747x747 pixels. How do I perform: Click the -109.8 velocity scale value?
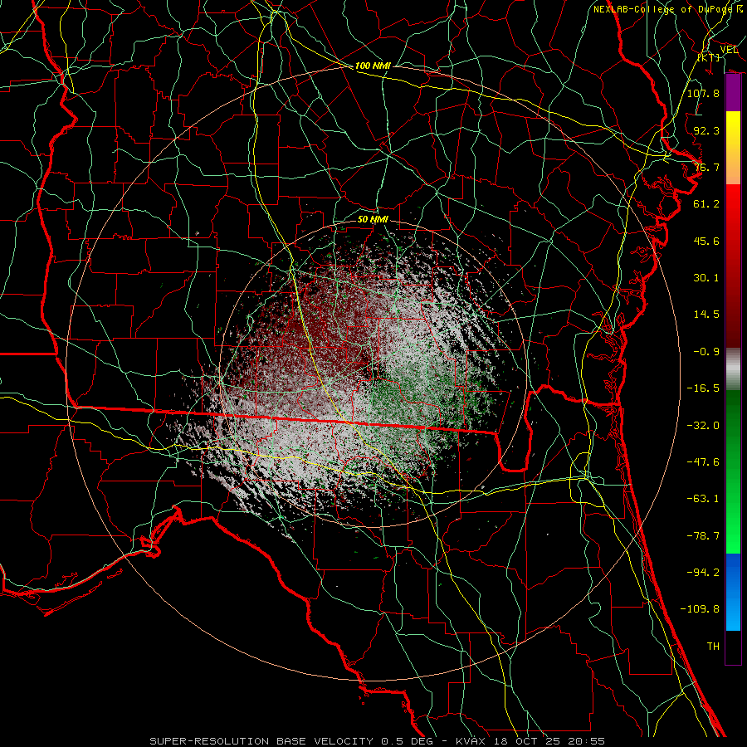point(700,609)
